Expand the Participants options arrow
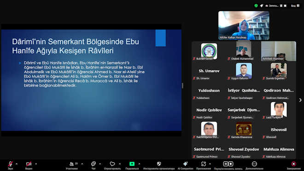 [x=82, y=164]
